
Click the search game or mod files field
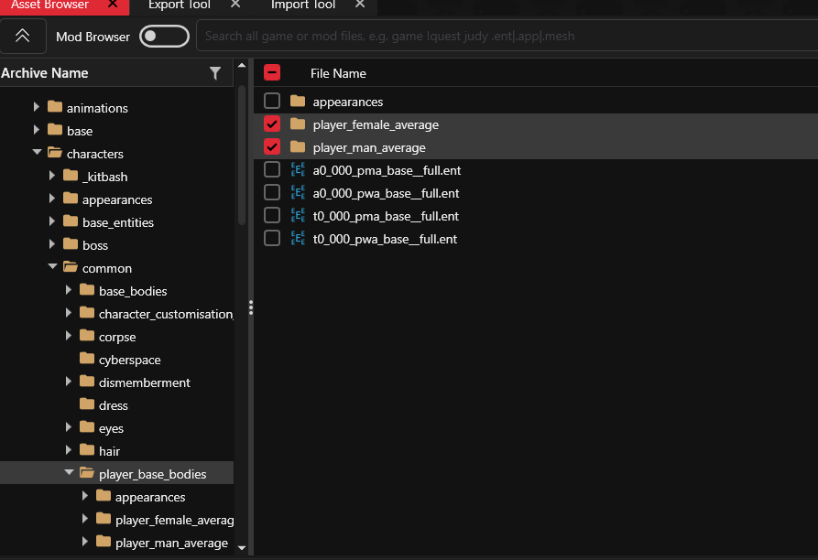504,37
